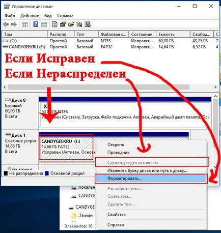Click the Диск 0 label panel
Viewport: 221px width, 233px height.
click(20, 111)
